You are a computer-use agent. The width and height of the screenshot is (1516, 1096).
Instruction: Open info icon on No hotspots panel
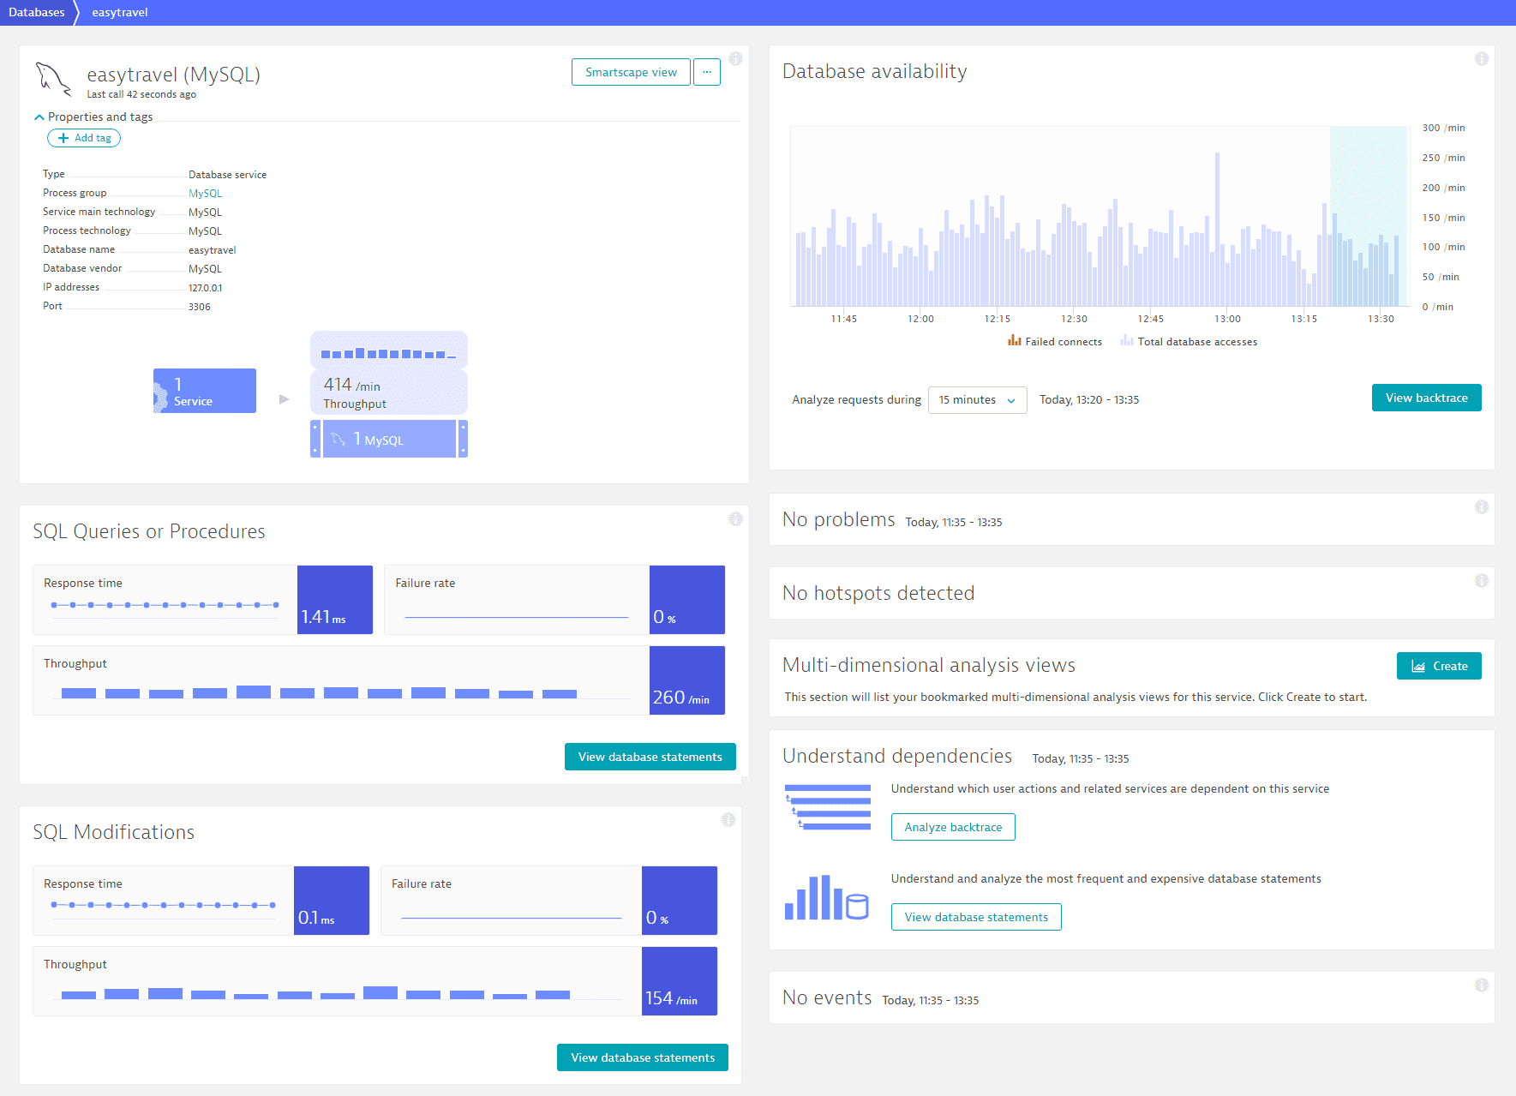[1481, 580]
